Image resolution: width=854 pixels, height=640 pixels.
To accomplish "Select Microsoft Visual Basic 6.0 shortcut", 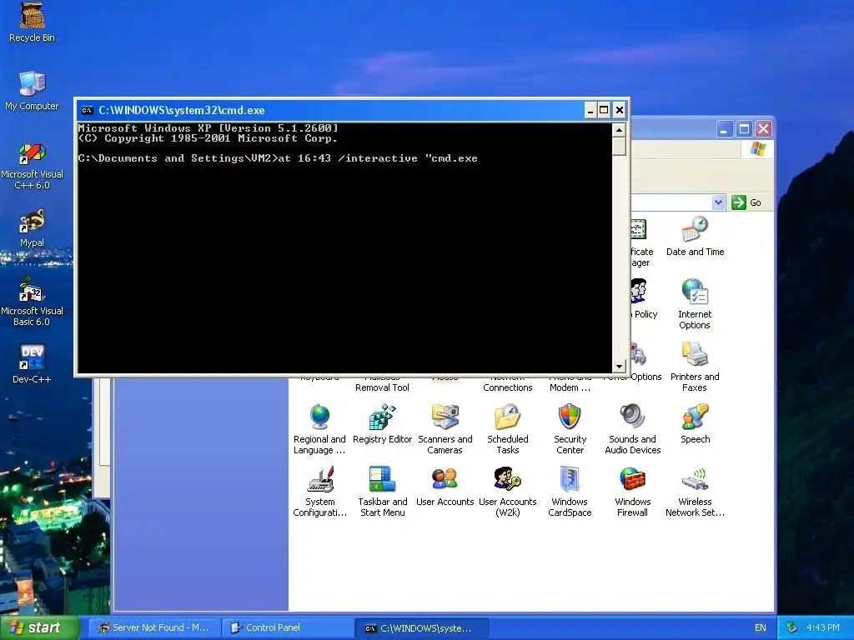I will pyautogui.click(x=32, y=302).
